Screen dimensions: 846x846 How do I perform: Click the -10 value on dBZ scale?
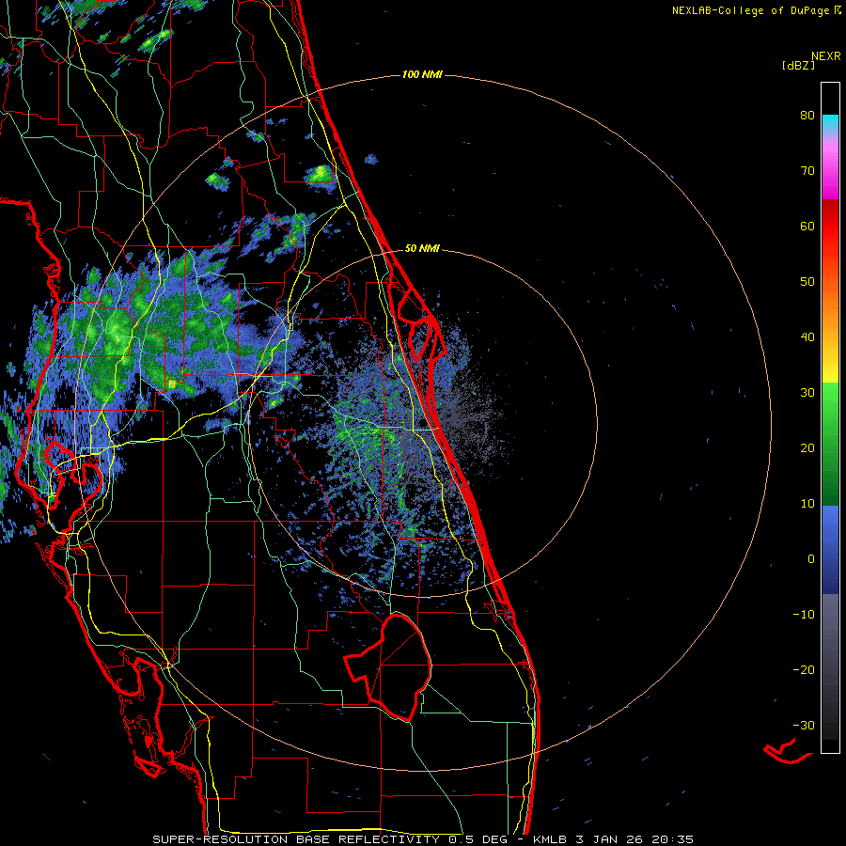tap(804, 615)
